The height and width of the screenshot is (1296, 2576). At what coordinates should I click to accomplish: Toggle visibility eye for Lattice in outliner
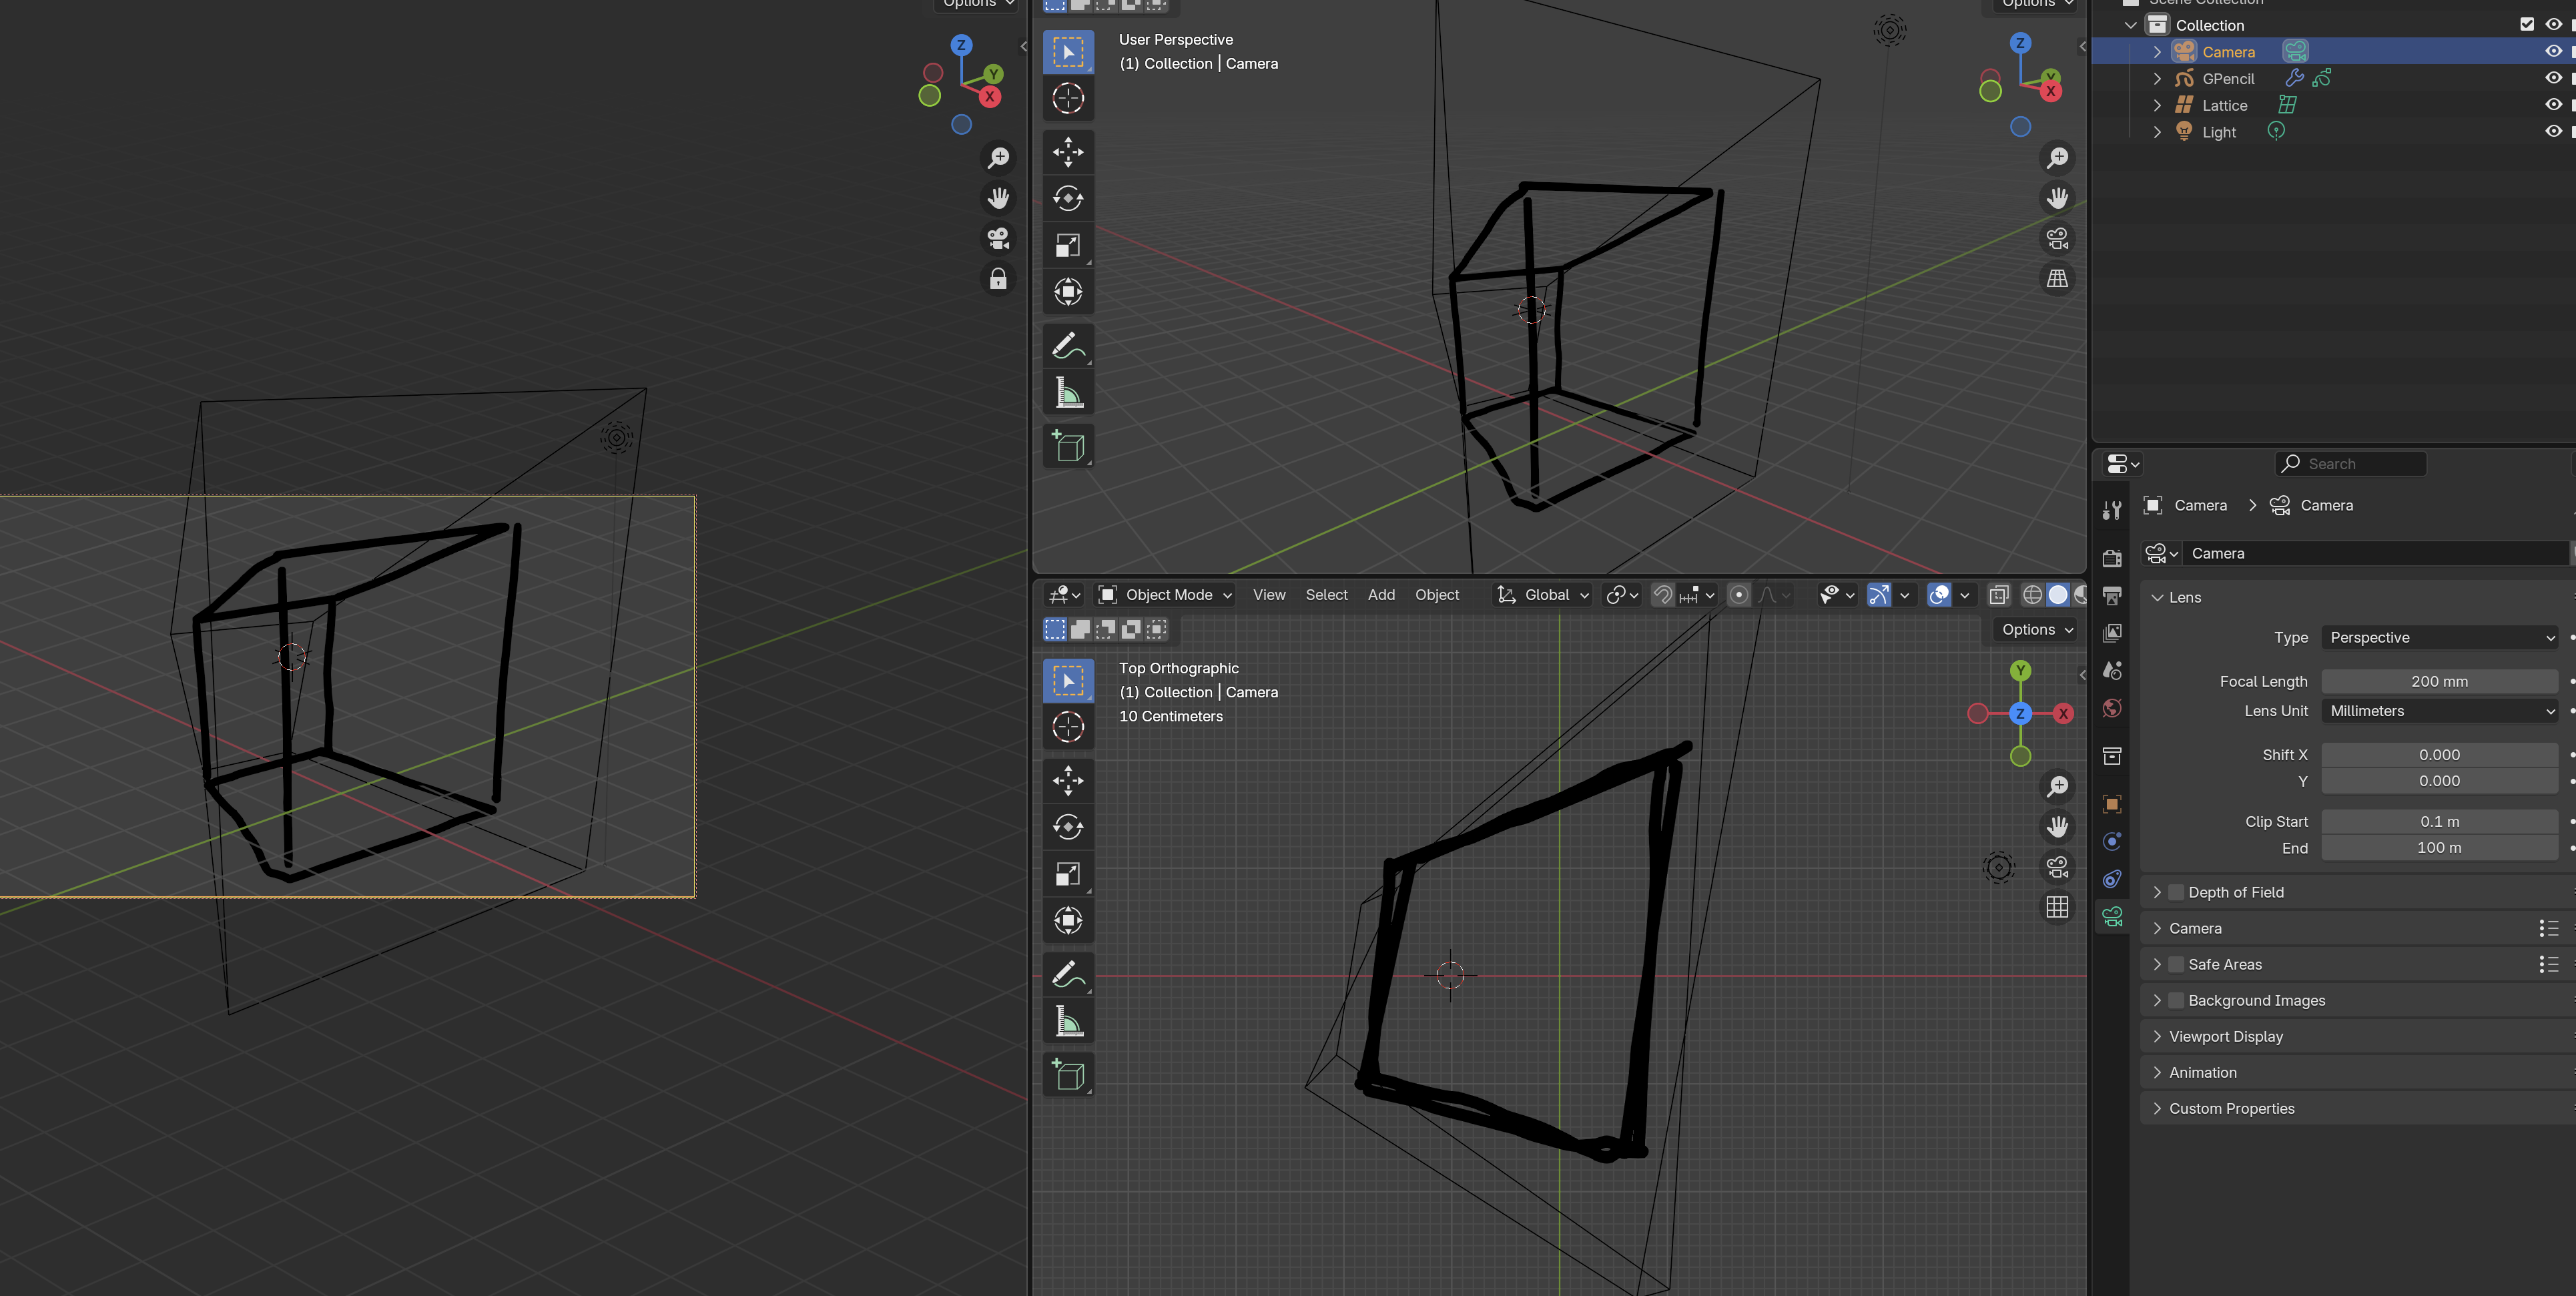[2553, 105]
